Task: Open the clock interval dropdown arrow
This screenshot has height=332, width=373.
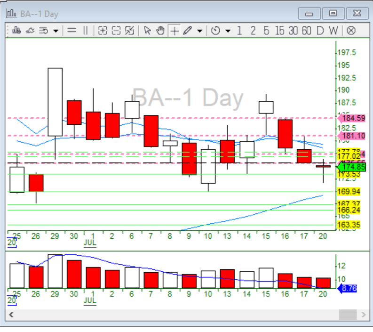Action: tap(228, 31)
